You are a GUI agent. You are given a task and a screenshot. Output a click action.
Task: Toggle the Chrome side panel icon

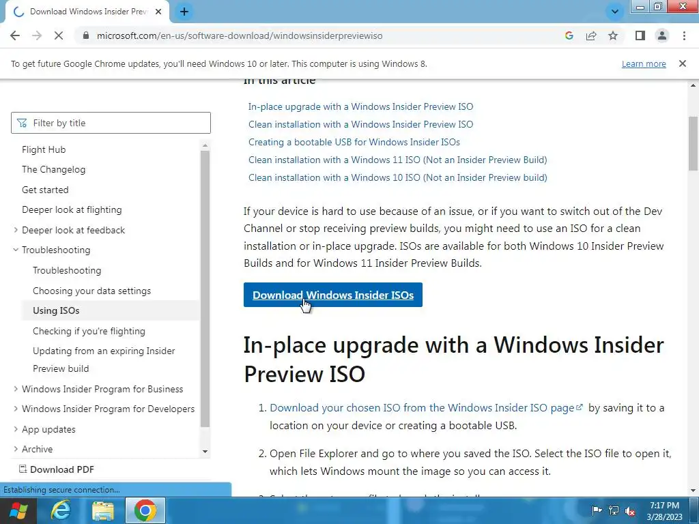[640, 35]
